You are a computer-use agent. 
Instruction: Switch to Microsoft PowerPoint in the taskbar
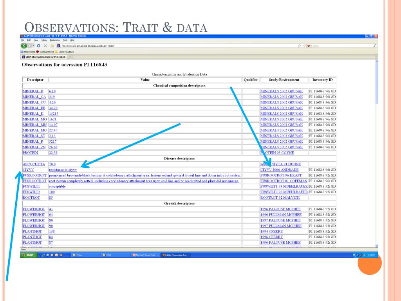146,255
